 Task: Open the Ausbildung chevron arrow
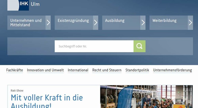tap(143, 23)
